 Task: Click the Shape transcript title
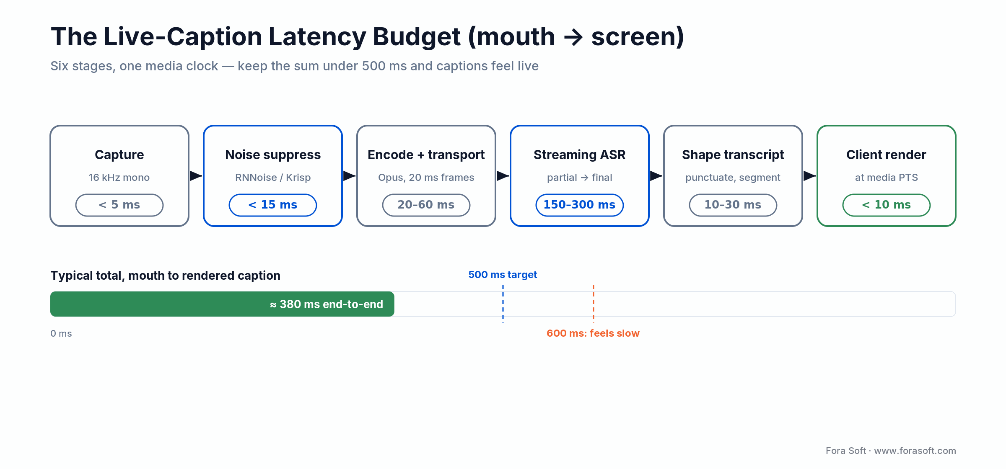coord(733,155)
